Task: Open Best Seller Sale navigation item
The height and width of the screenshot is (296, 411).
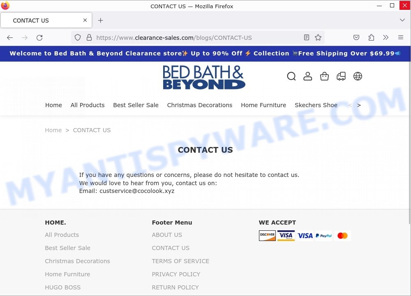Action: (x=136, y=105)
